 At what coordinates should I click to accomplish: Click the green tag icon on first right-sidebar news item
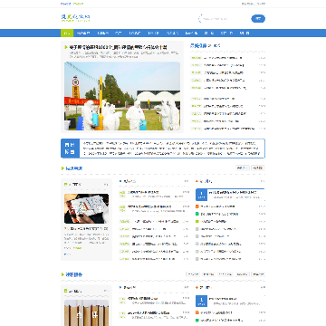[197, 58]
